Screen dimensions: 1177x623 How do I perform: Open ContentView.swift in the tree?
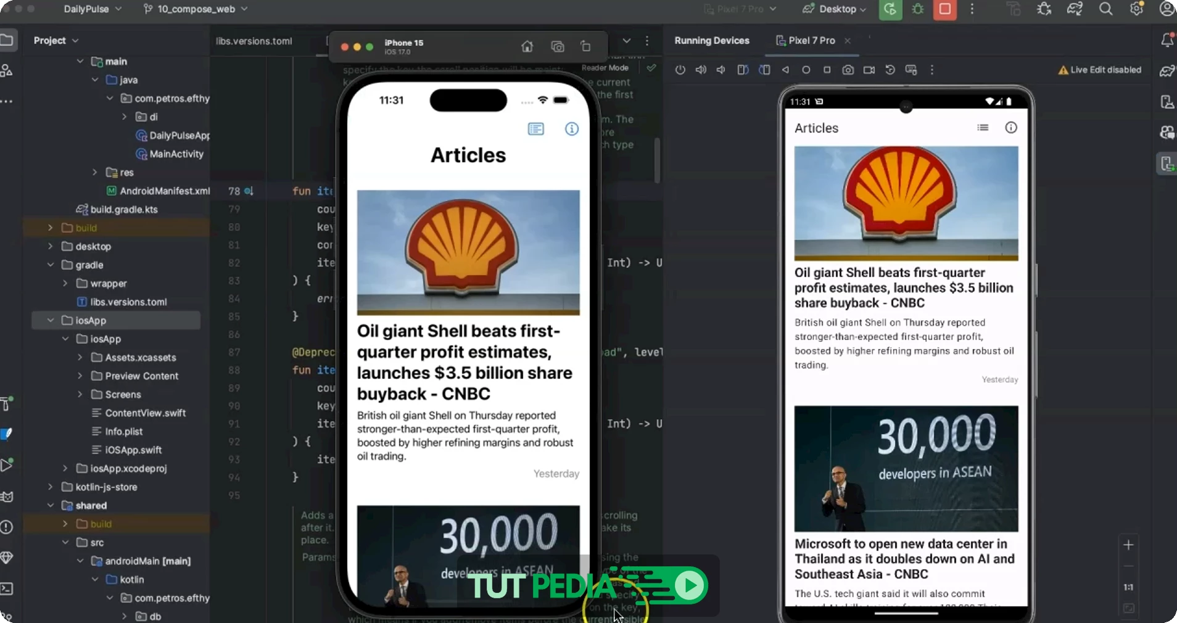coord(139,413)
